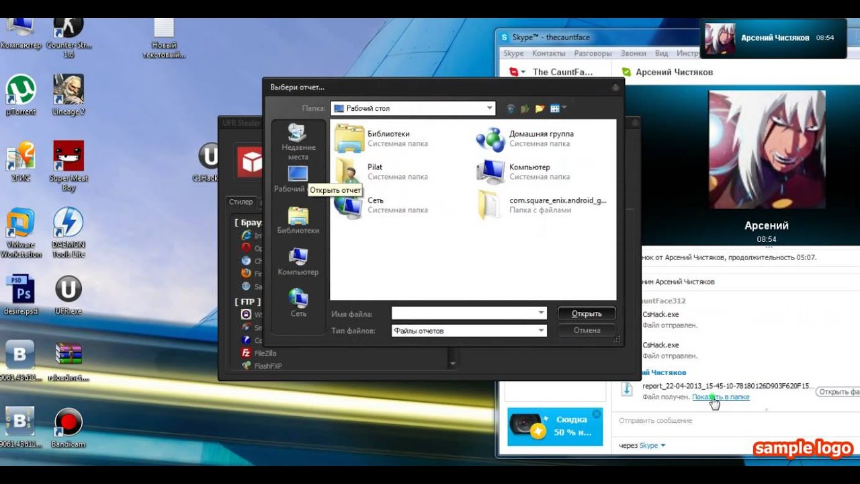Image resolution: width=860 pixels, height=484 pixels.
Task: Open the reloadnet WinRAR archive on the desktop
Action: point(69,361)
